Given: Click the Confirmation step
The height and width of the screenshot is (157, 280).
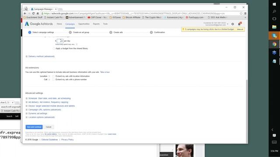Looking at the screenshot, I should pos(157,32).
